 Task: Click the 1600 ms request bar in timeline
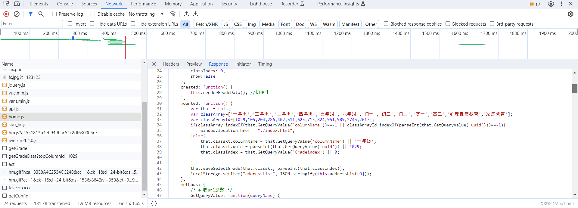[472, 44]
